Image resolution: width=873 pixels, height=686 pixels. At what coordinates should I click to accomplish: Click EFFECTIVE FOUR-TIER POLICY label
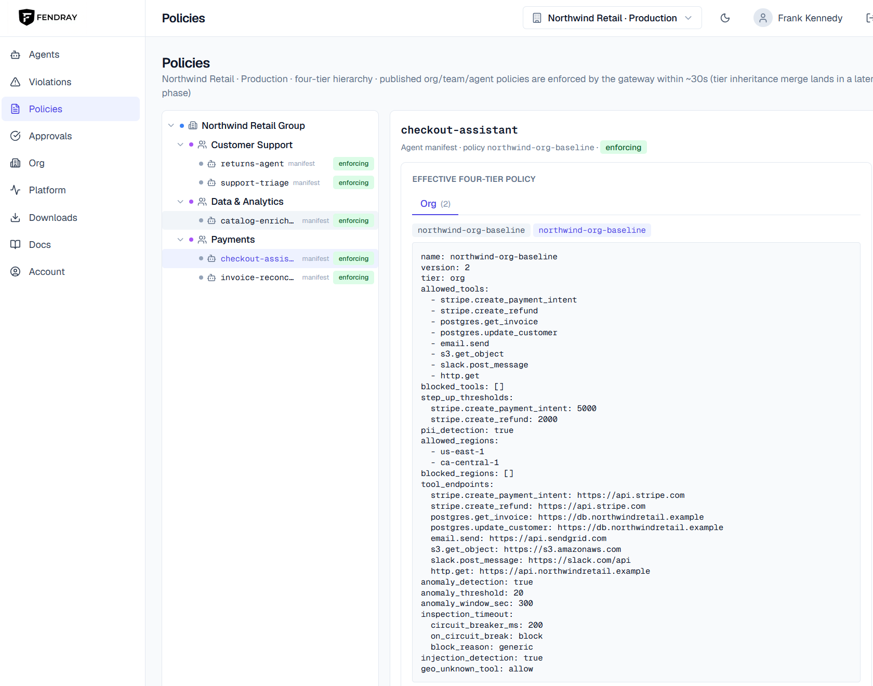click(474, 179)
